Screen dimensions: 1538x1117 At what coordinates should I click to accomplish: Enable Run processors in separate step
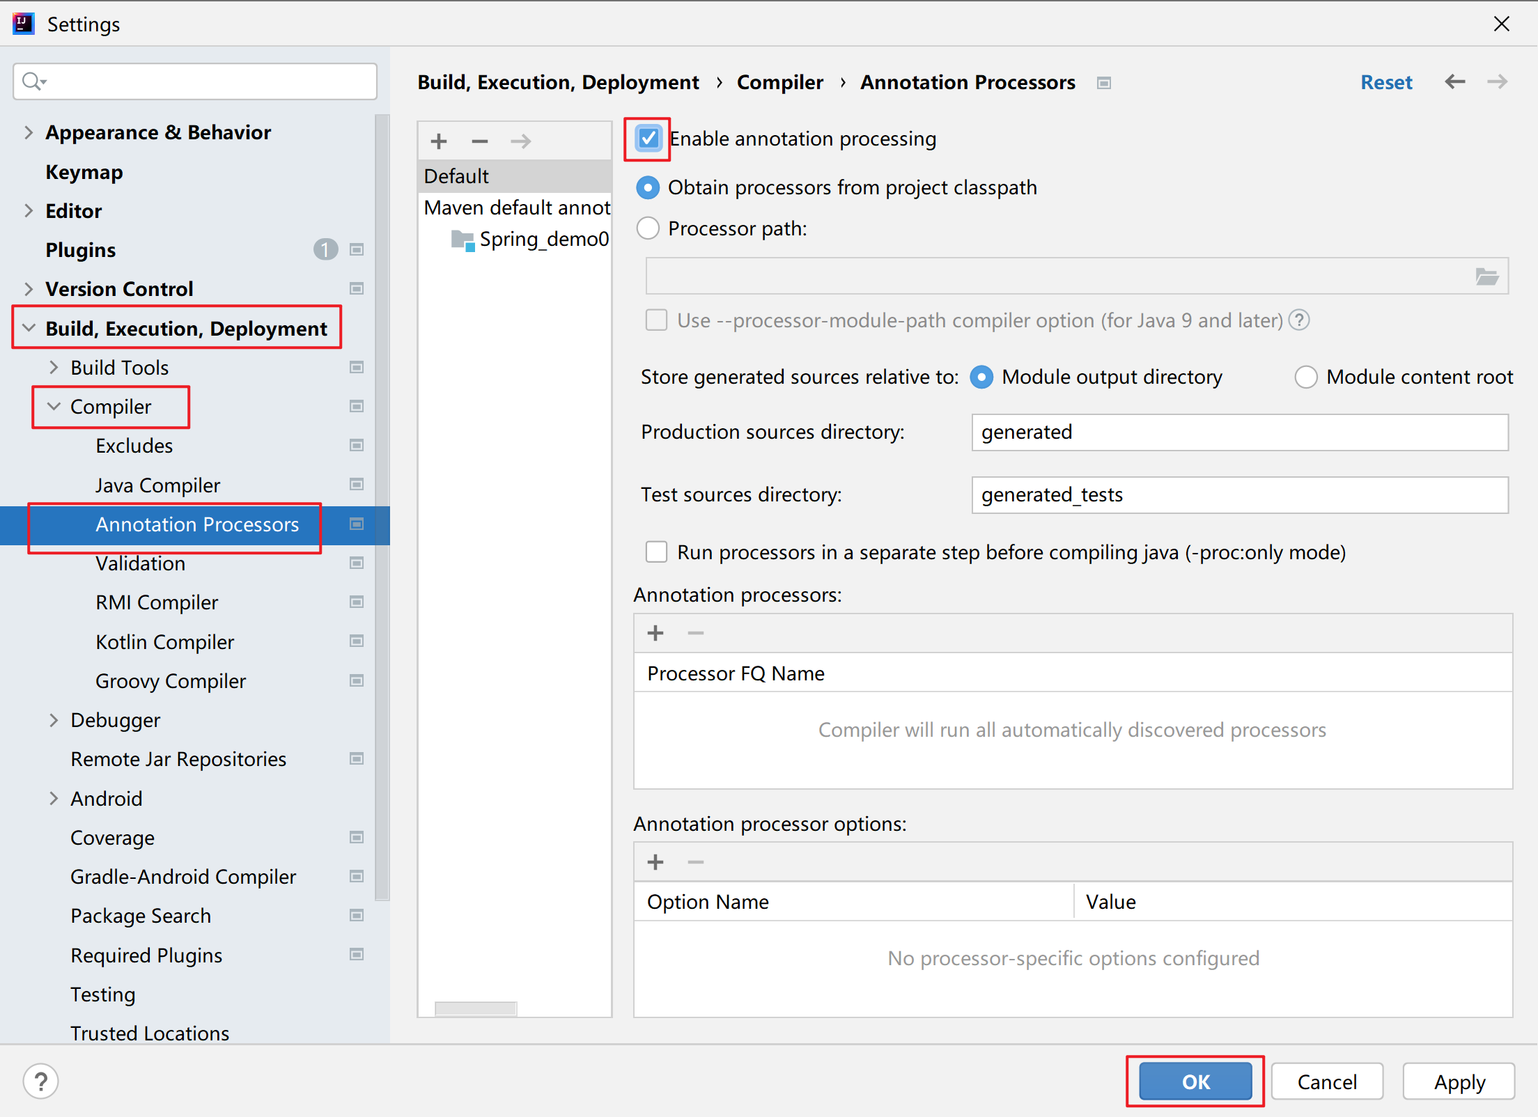tap(656, 552)
